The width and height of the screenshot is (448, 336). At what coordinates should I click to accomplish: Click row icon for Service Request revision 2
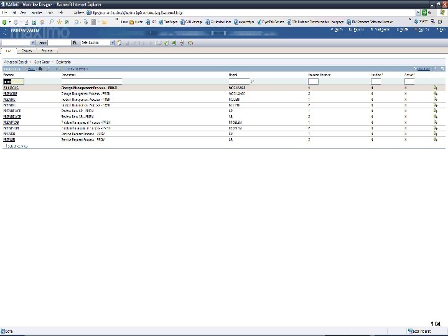point(435,139)
